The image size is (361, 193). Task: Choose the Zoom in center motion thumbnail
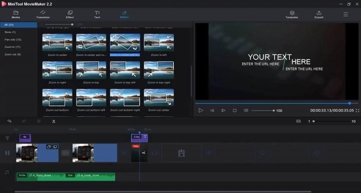(x=57, y=43)
